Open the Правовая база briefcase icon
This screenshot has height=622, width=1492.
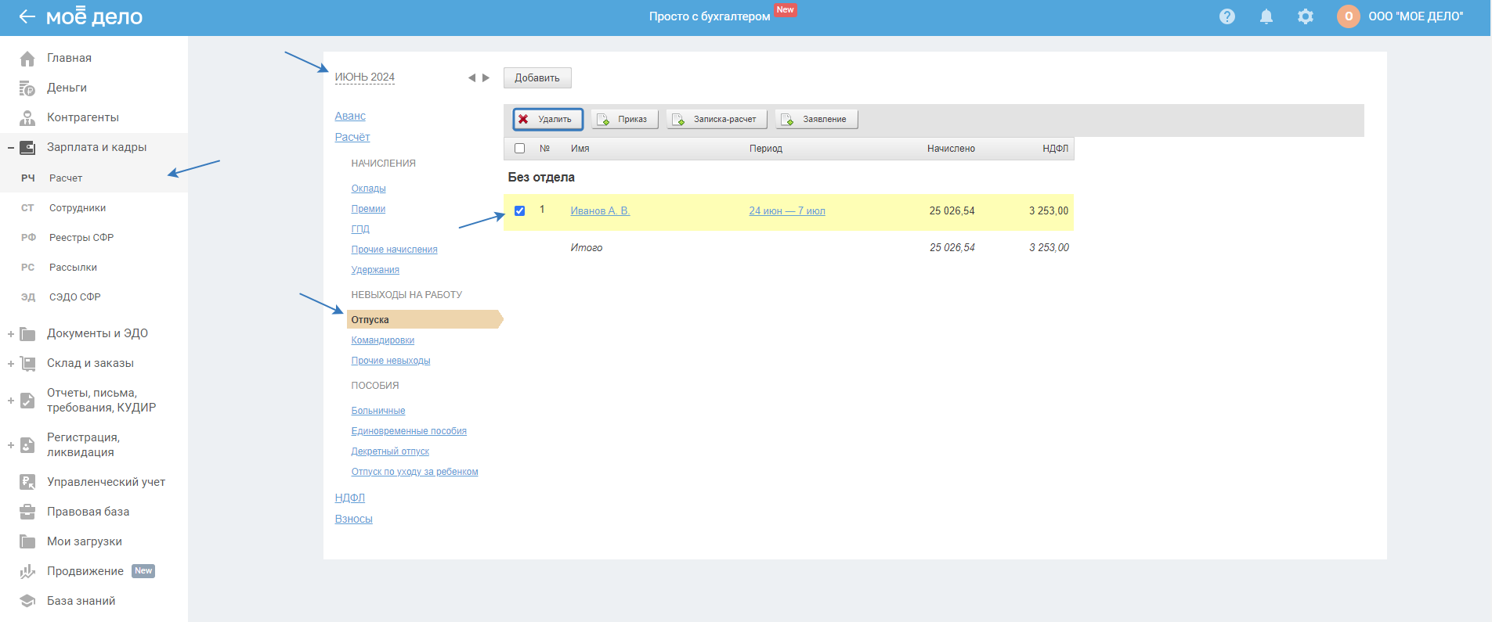[x=27, y=512]
